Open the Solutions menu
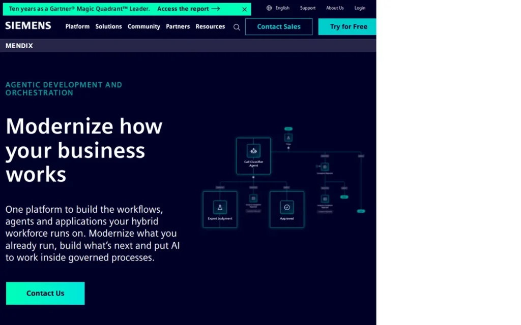 coord(109,26)
